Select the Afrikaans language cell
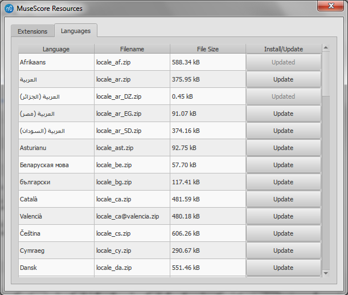 (56, 62)
